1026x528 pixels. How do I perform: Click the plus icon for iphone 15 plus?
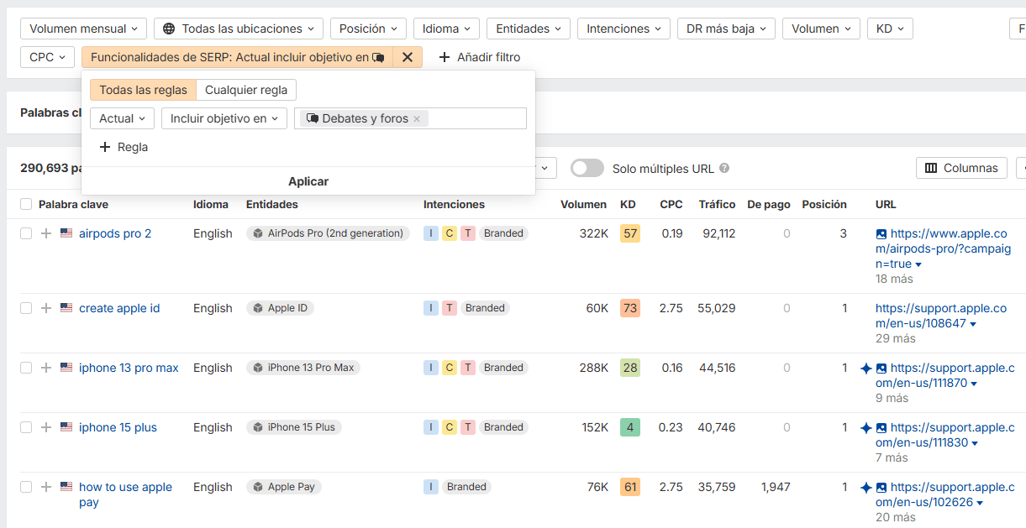pyautogui.click(x=46, y=427)
